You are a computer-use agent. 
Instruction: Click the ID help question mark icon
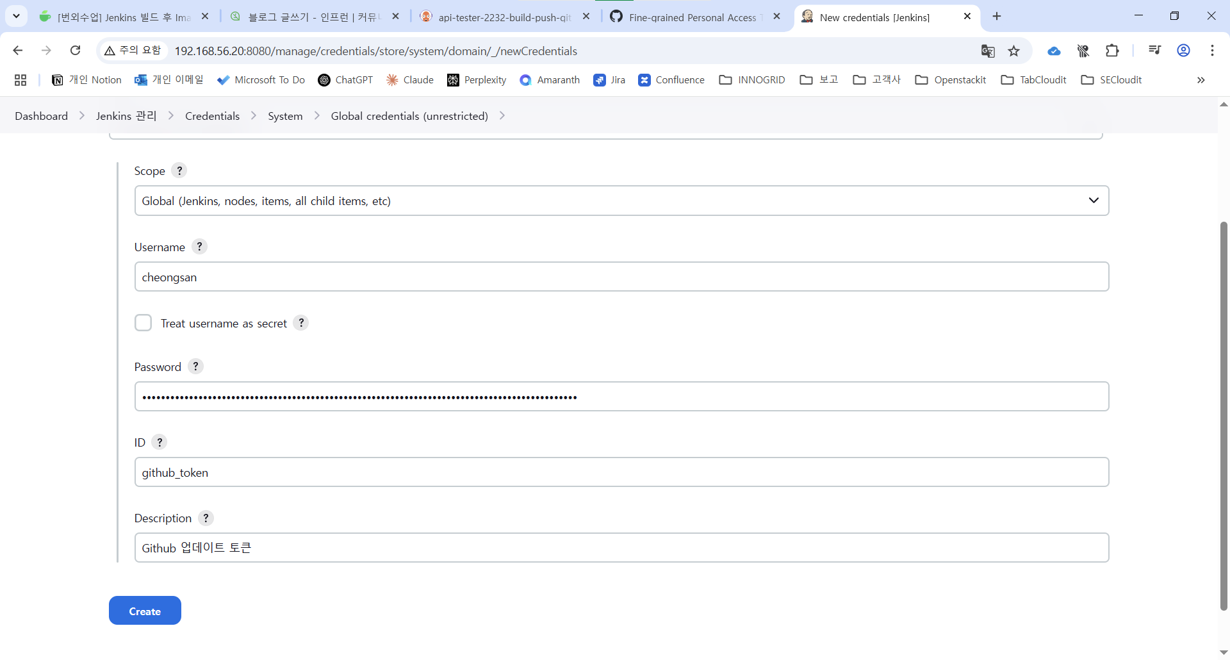[x=160, y=442]
